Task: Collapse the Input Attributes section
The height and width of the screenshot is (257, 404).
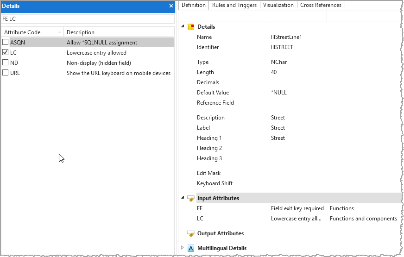Action: [183, 198]
